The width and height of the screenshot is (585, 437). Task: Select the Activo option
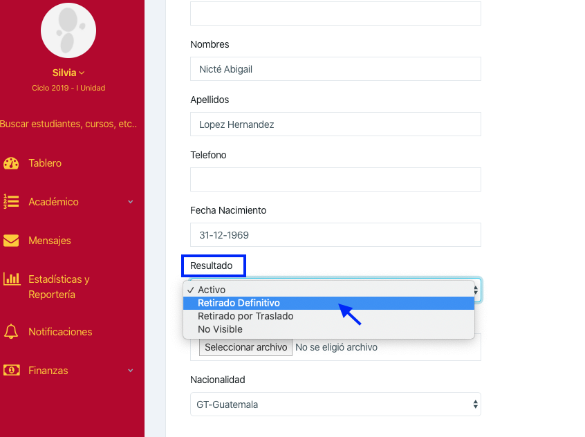[x=328, y=290]
